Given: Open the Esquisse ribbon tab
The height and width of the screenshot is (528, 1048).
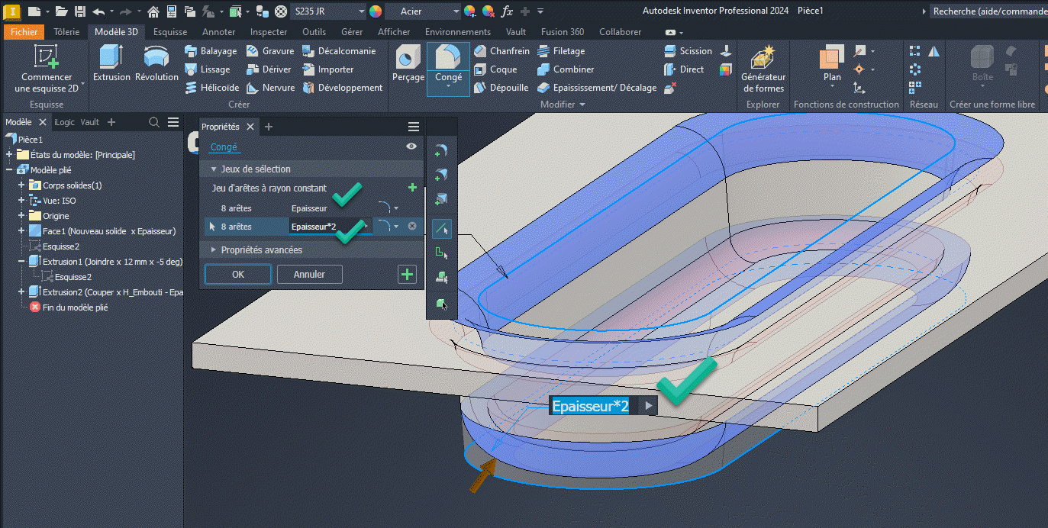Looking at the screenshot, I should point(169,32).
